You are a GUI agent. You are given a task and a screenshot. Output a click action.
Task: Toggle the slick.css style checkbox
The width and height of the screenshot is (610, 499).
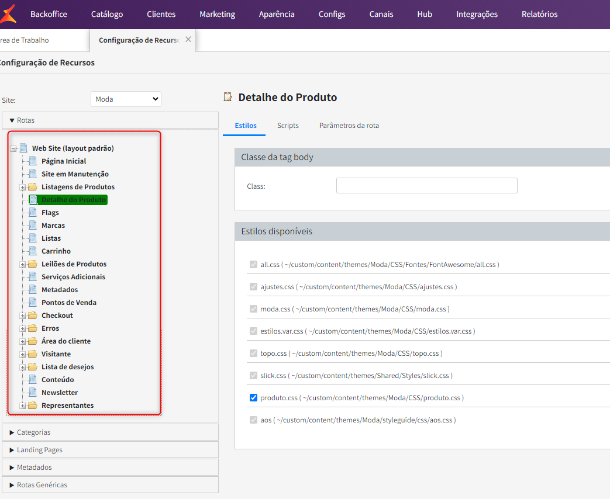pos(253,375)
